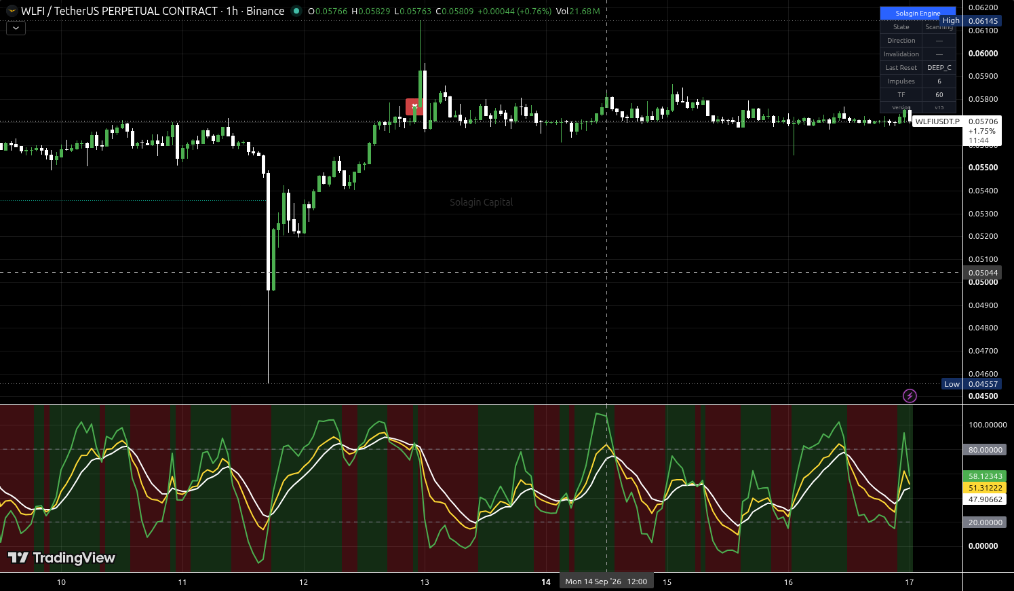Click the crosshair price label 0.05044
Screen dimensions: 1014x591
(983, 273)
